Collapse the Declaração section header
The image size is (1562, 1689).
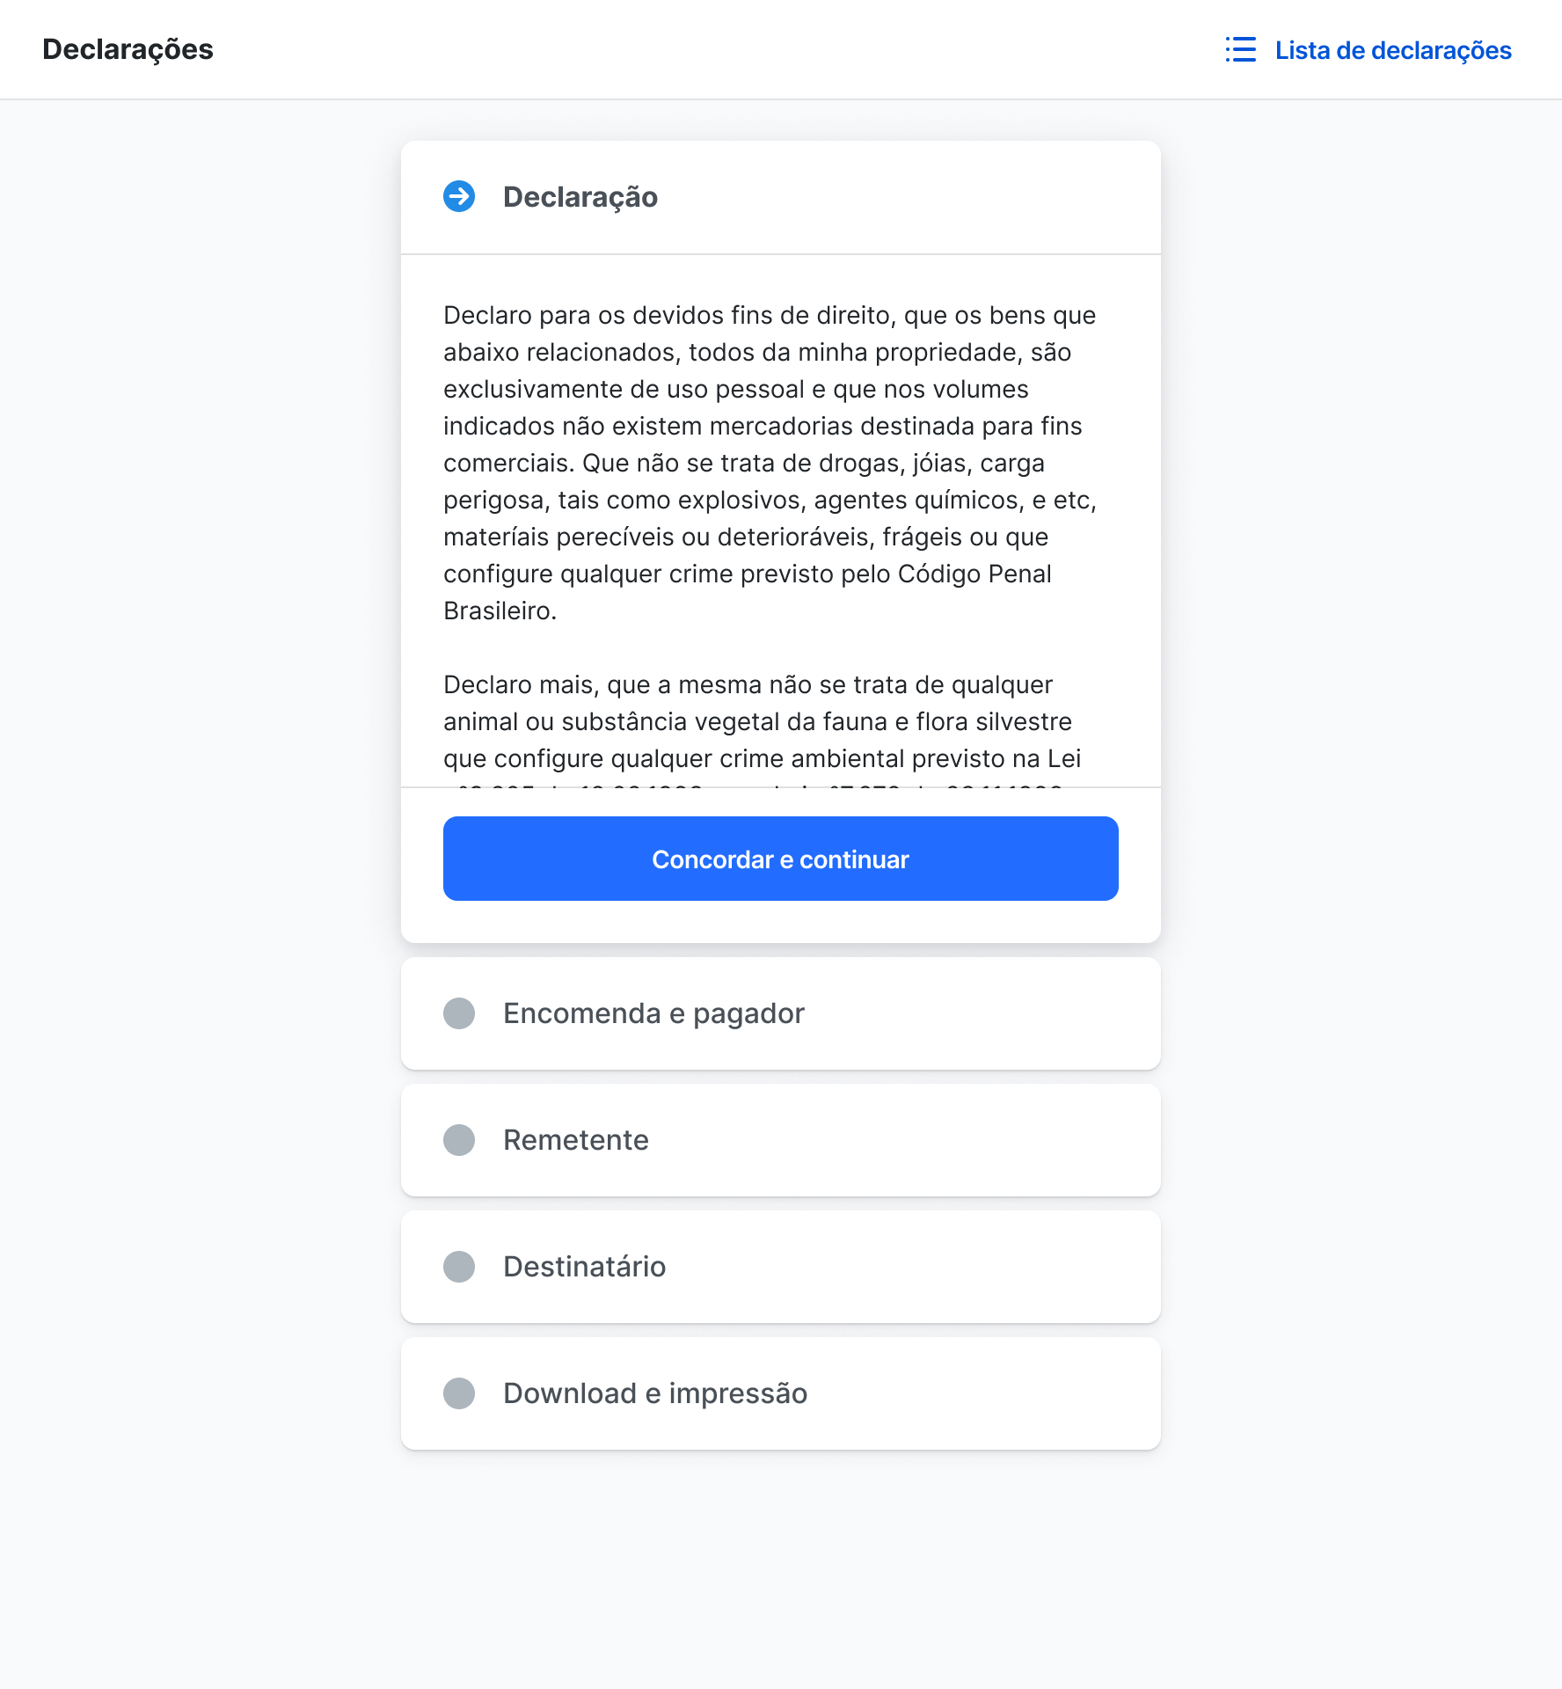(580, 197)
